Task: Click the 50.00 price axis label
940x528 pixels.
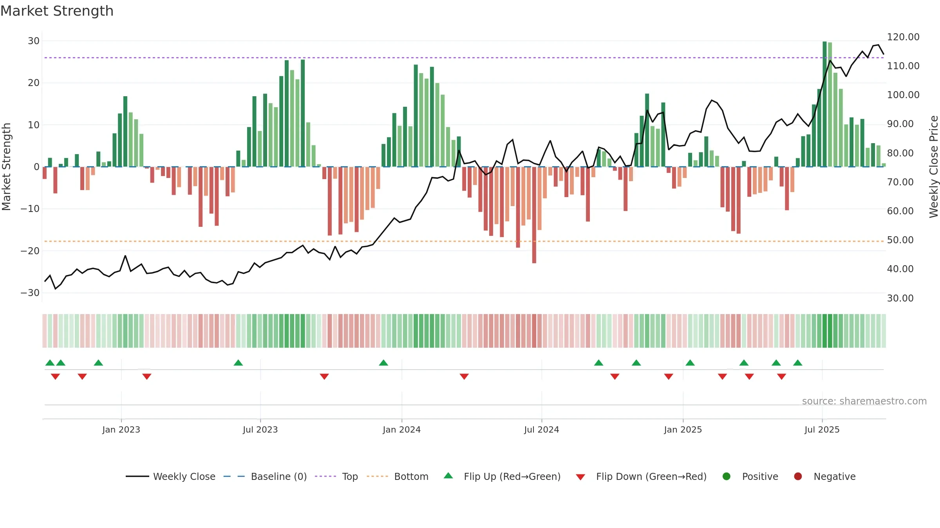Action: point(900,240)
